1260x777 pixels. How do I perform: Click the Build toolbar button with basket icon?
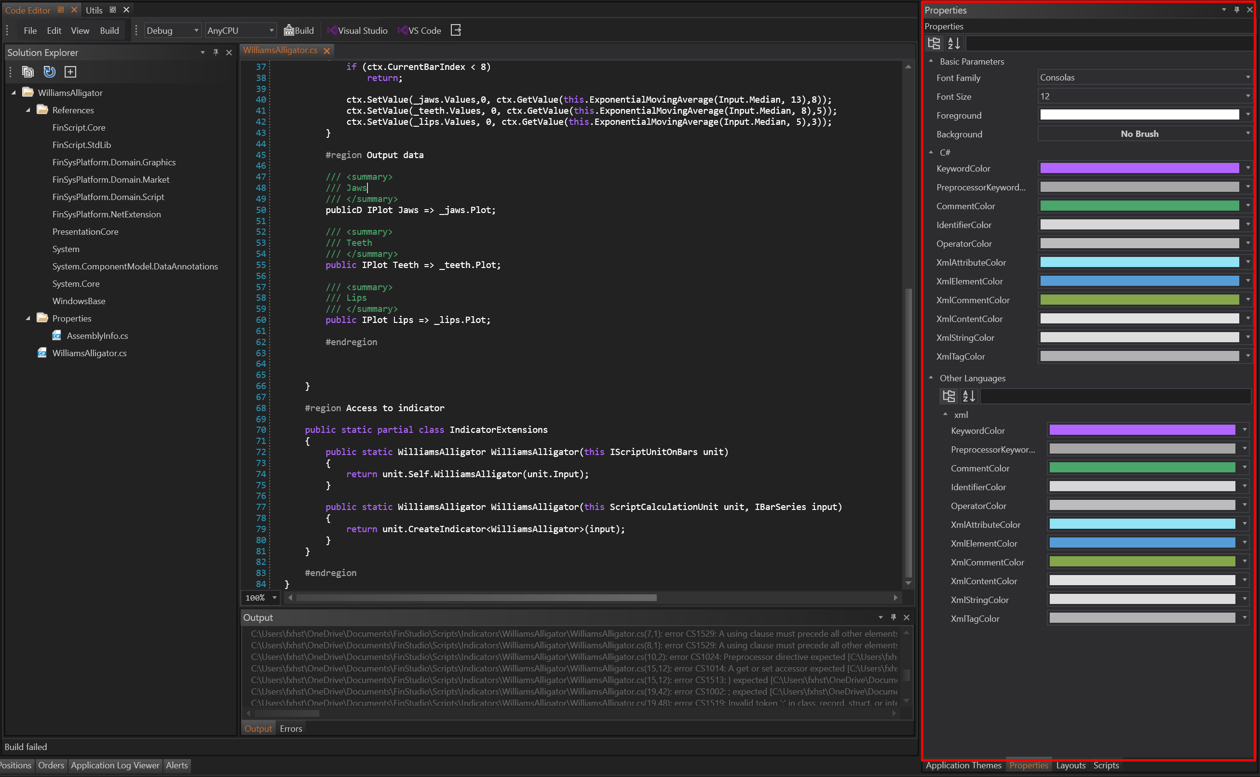[298, 30]
